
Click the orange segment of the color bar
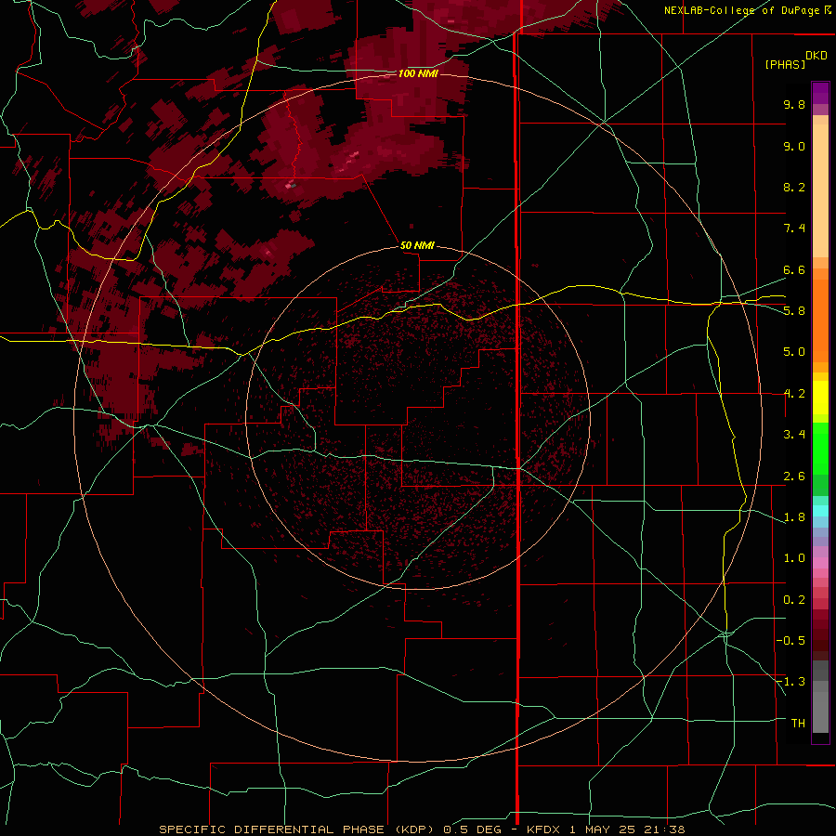[x=820, y=320]
